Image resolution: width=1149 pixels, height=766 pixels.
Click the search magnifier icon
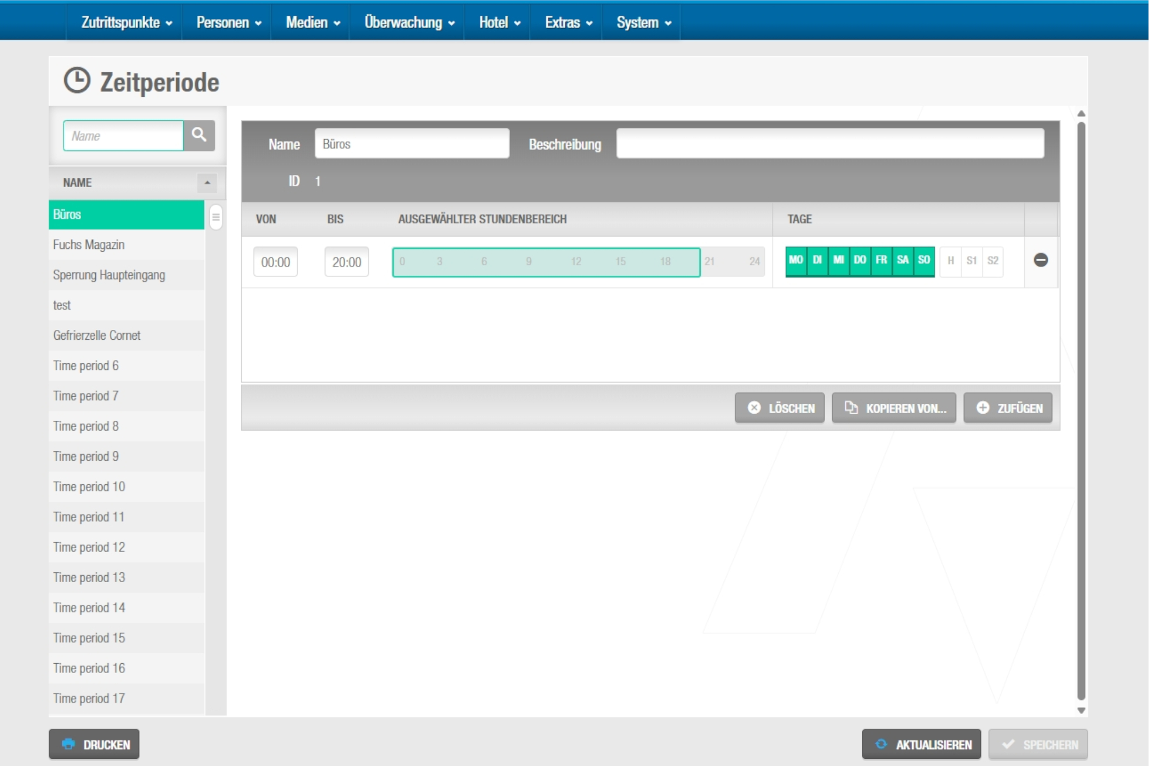(x=199, y=135)
